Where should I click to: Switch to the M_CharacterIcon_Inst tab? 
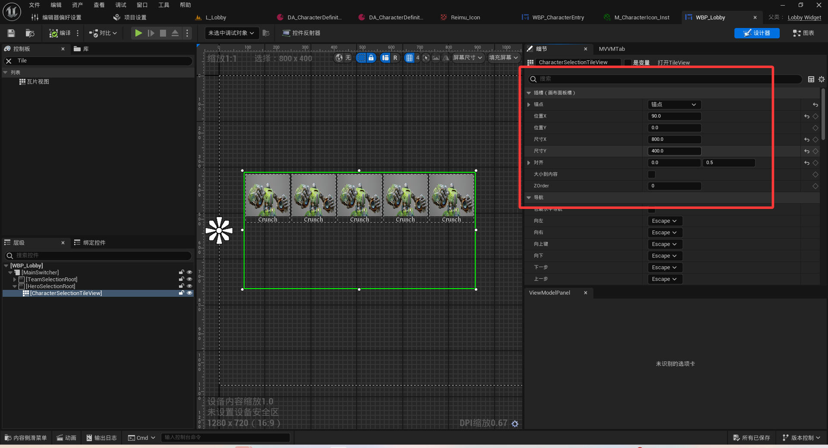(637, 18)
